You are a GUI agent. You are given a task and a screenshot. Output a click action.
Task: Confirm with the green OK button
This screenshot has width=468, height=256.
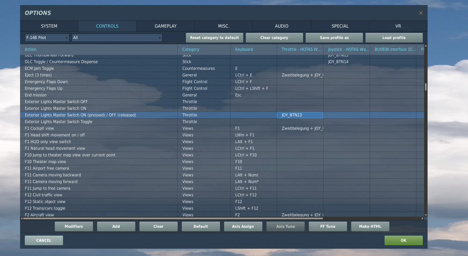tap(403, 240)
